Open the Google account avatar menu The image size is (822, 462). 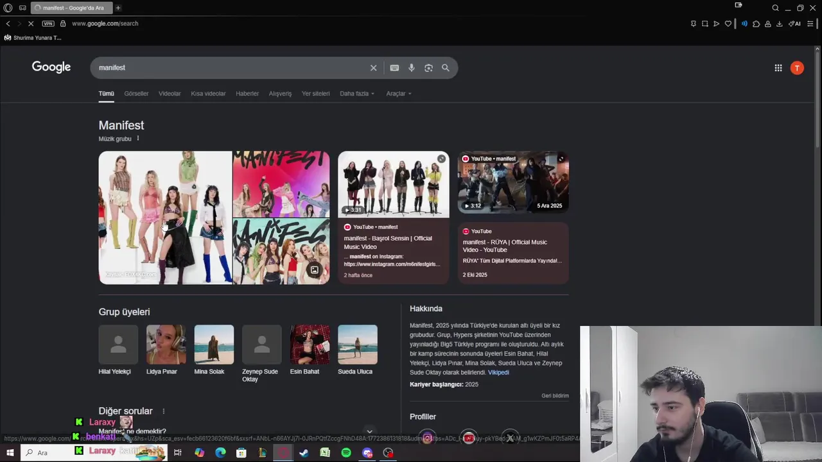tap(797, 67)
